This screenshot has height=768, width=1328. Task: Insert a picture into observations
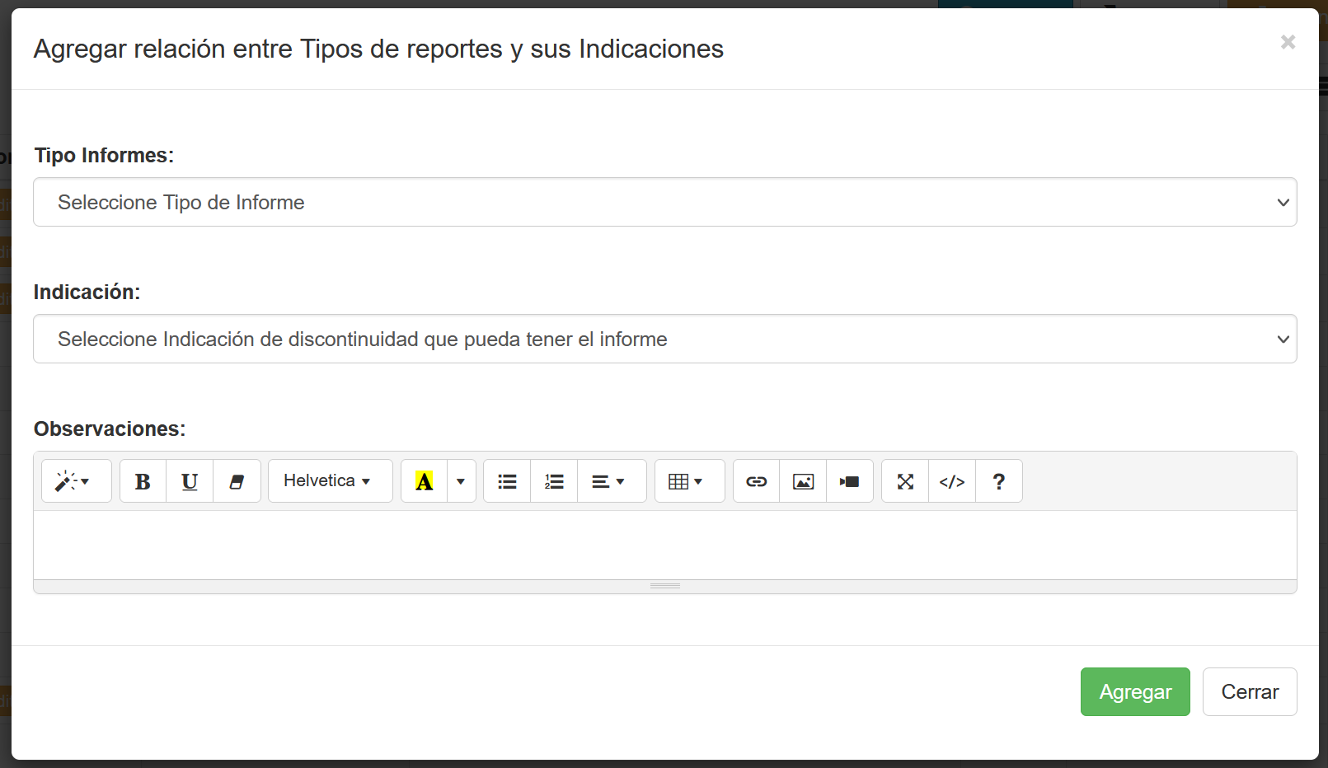point(803,481)
